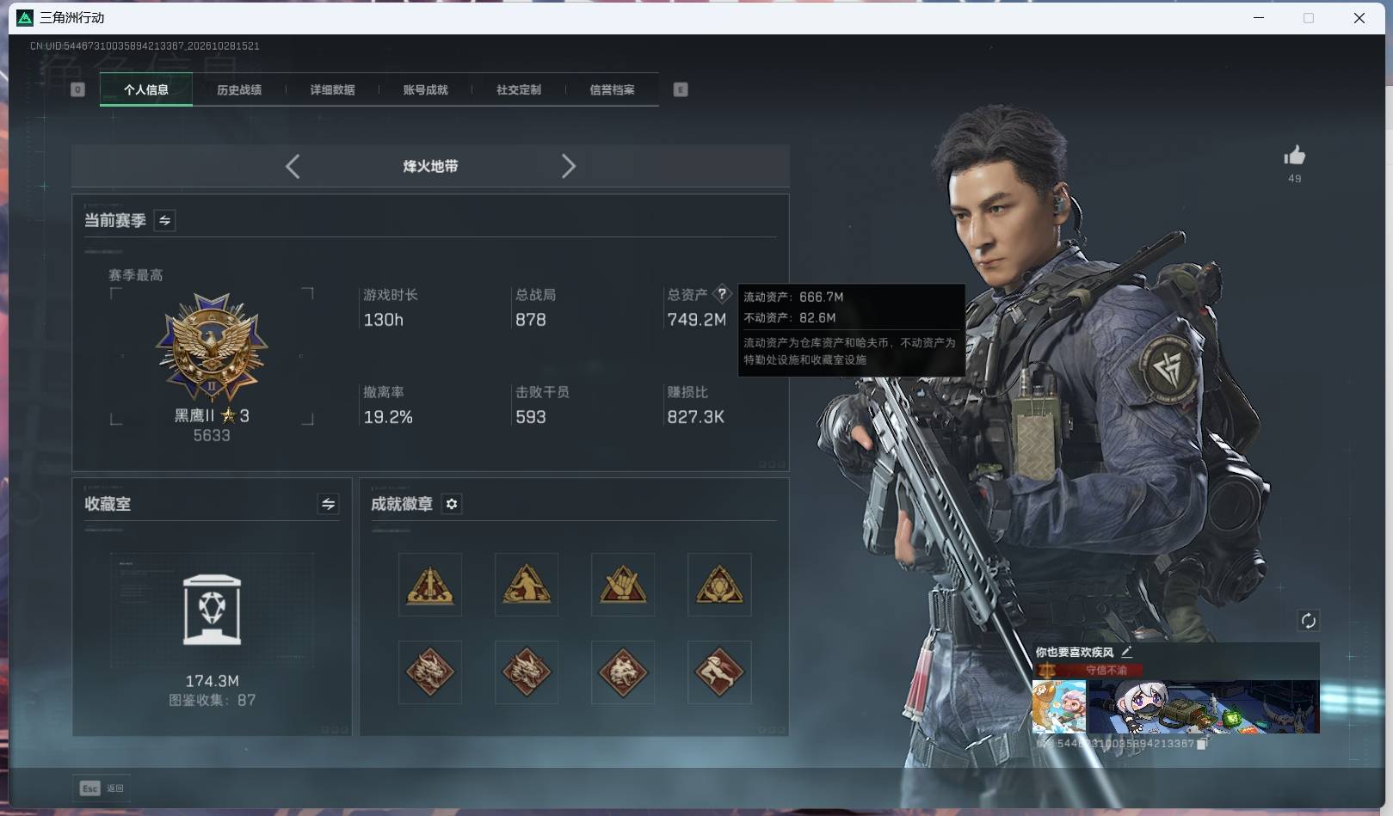Select the 账号成就 tab
The image size is (1393, 816).
click(x=425, y=89)
